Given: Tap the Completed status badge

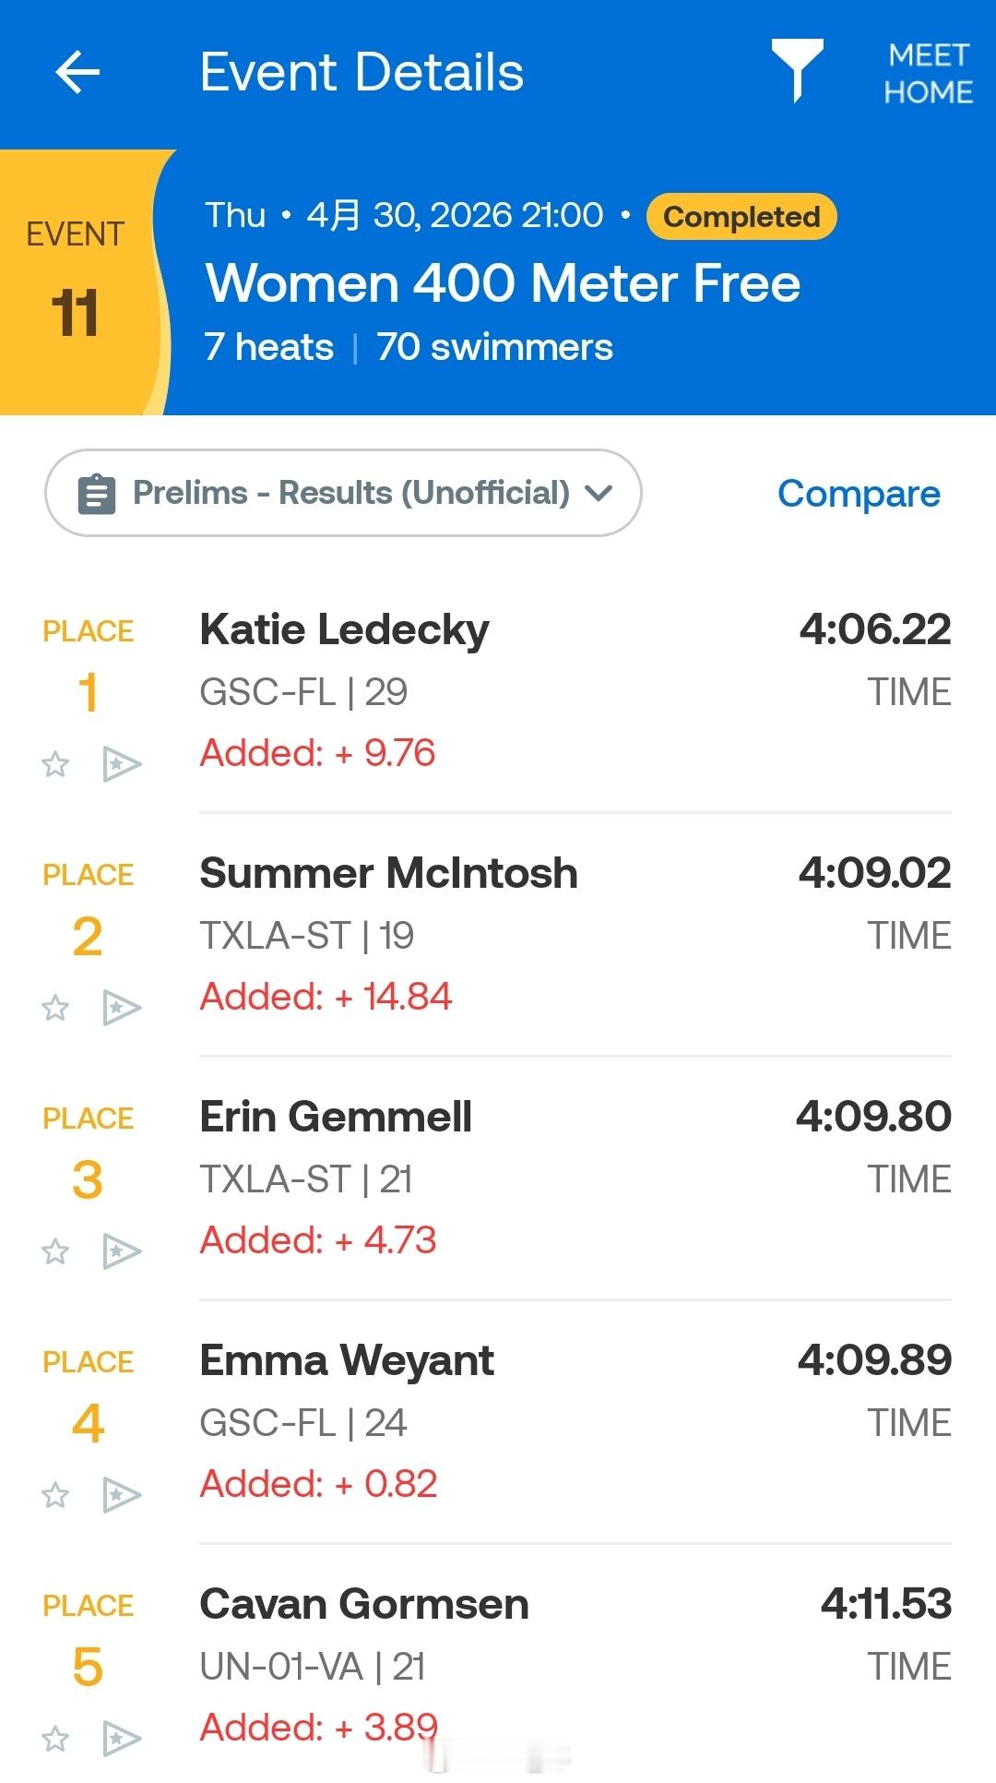Looking at the screenshot, I should coord(741,217).
